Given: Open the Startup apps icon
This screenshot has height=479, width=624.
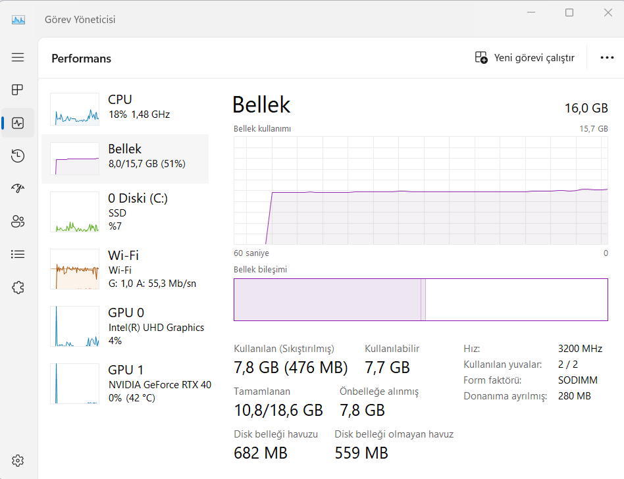Looking at the screenshot, I should click(18, 188).
